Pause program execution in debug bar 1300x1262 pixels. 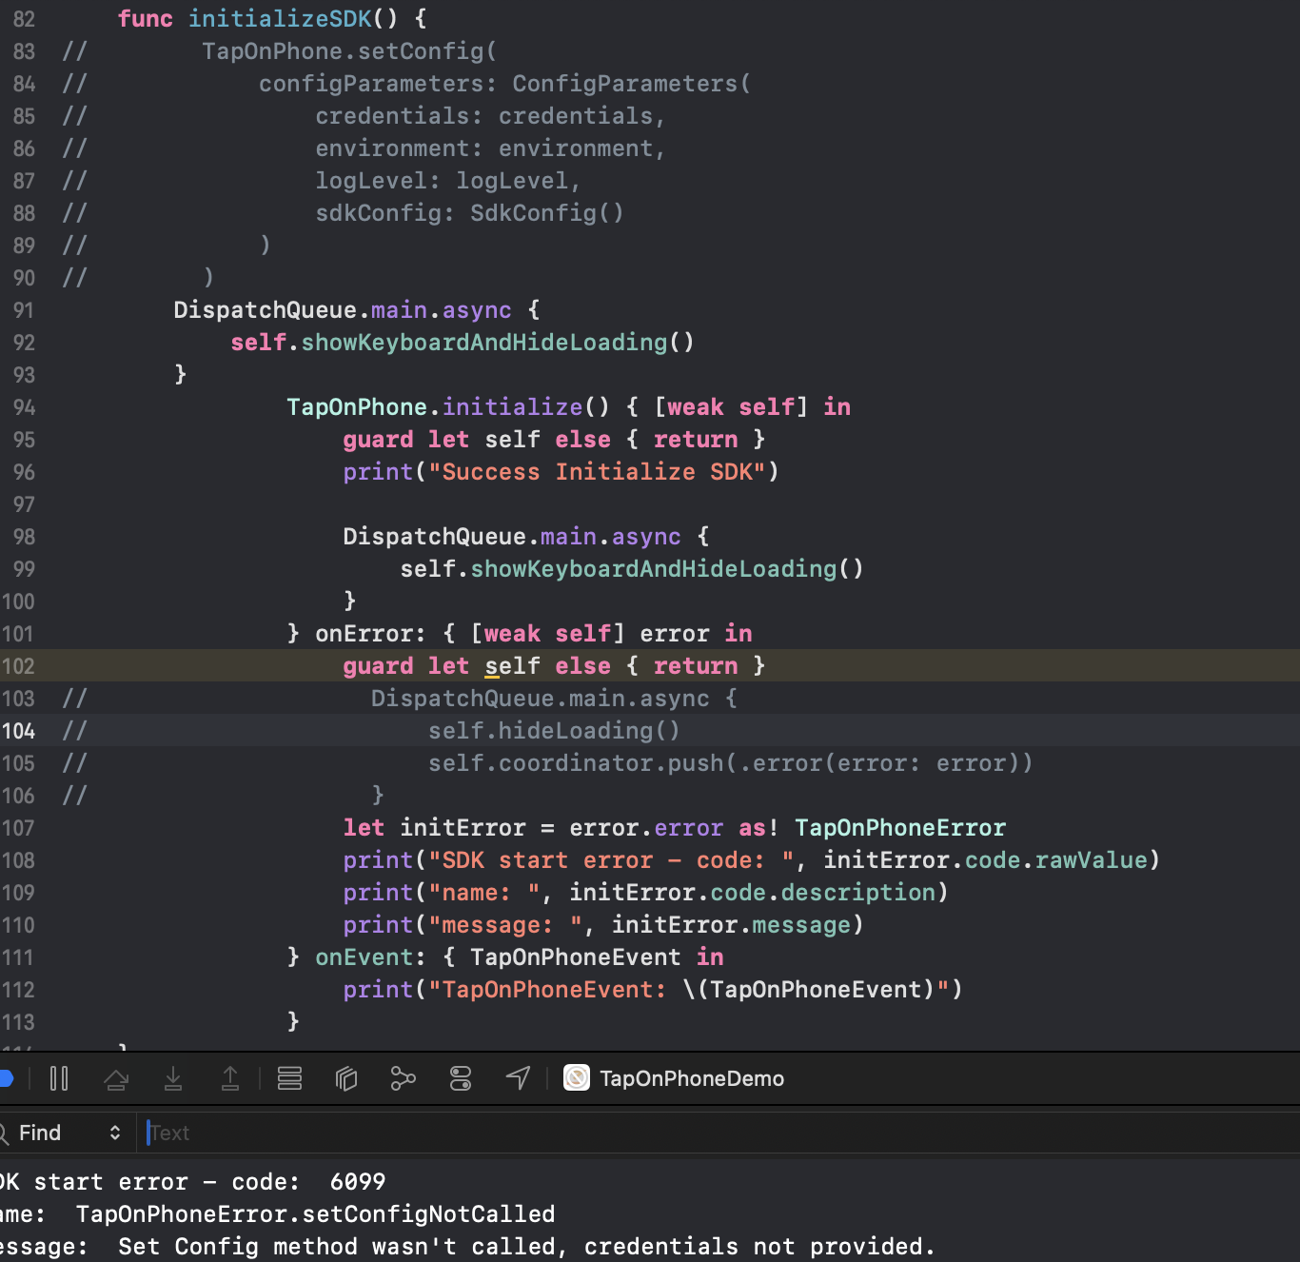59,1078
